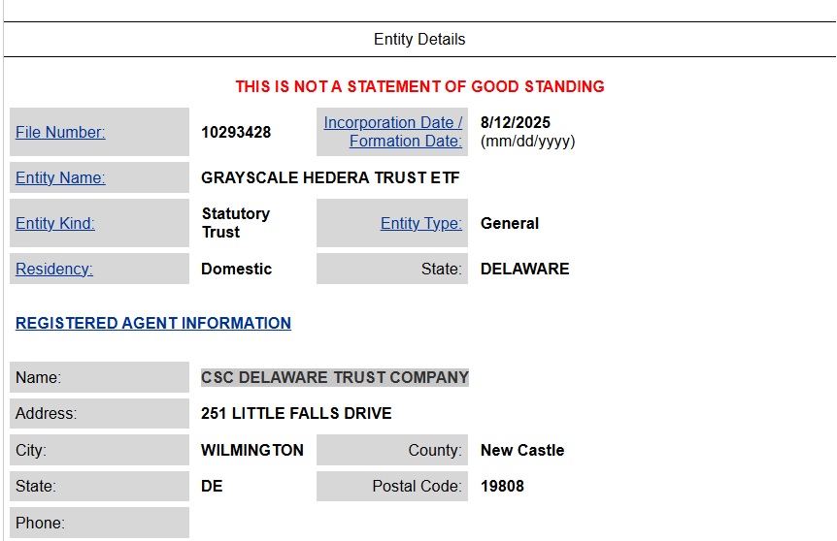Click the file number value 10293428
This screenshot has height=541, width=837.
point(236,133)
